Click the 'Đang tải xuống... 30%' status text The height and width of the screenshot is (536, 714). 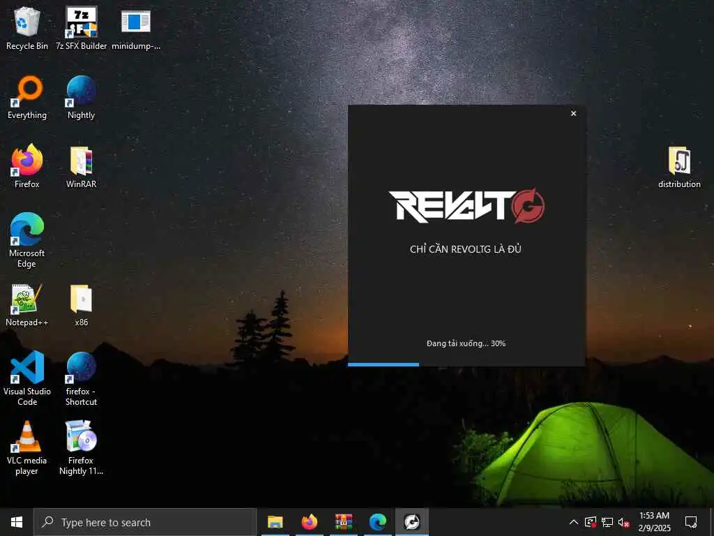pyautogui.click(x=466, y=343)
